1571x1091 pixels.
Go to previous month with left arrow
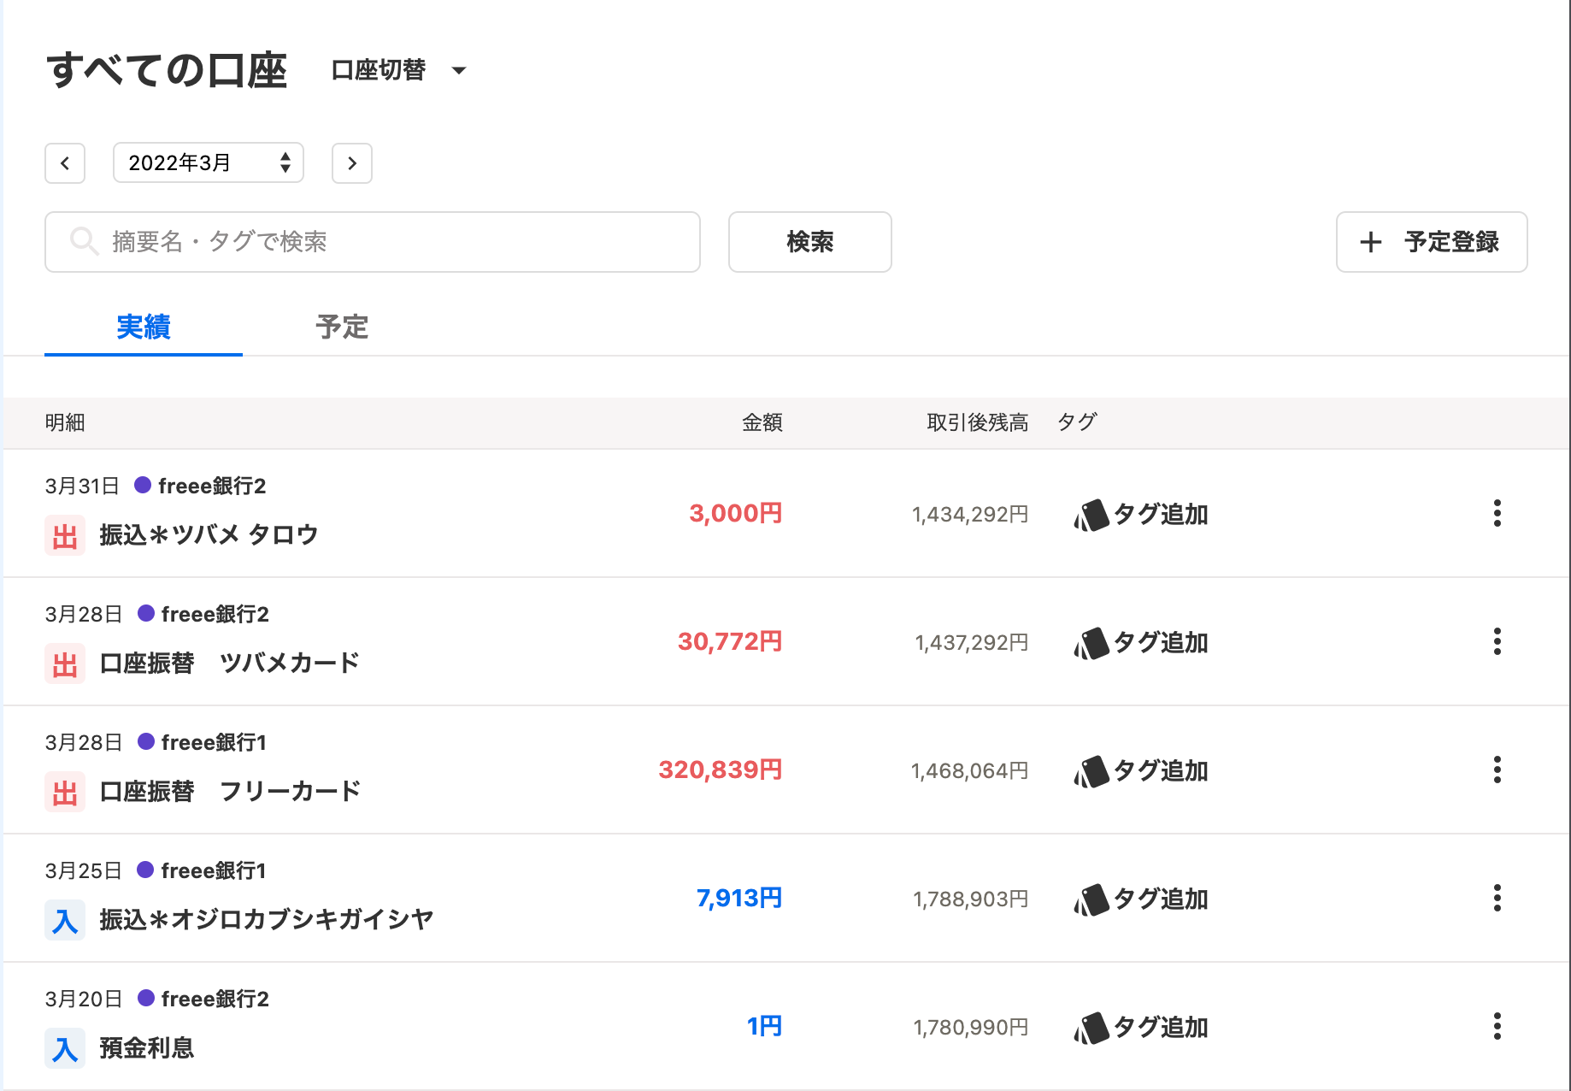point(65,163)
